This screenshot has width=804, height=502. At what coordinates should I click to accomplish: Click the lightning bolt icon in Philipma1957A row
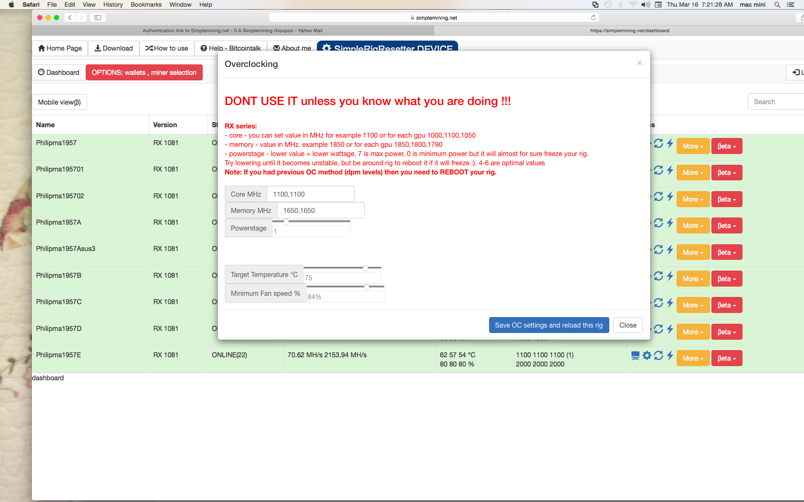click(x=670, y=223)
